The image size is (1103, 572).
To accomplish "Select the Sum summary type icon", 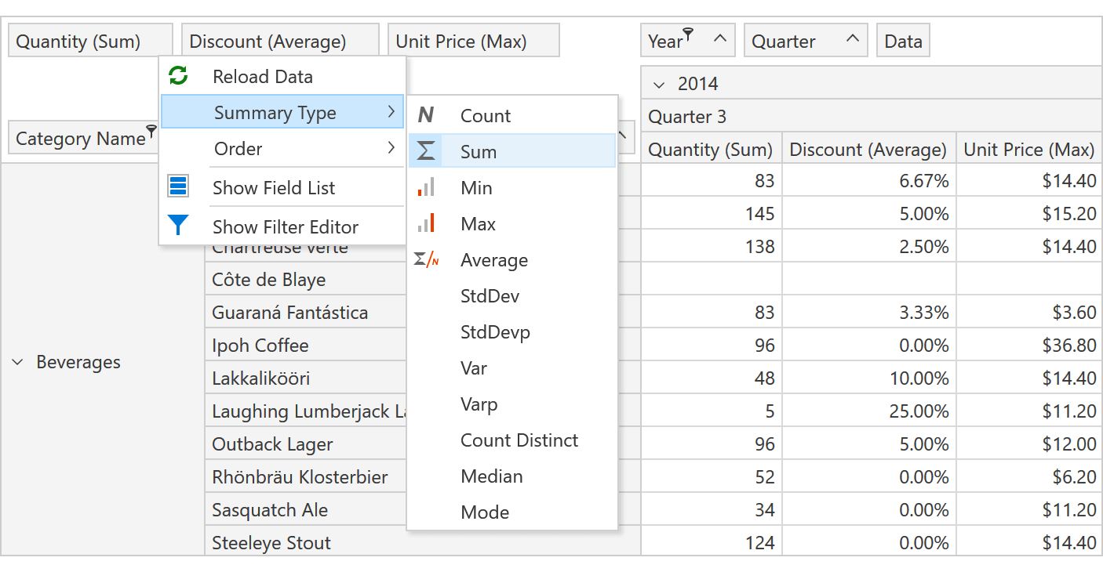I will pos(426,151).
